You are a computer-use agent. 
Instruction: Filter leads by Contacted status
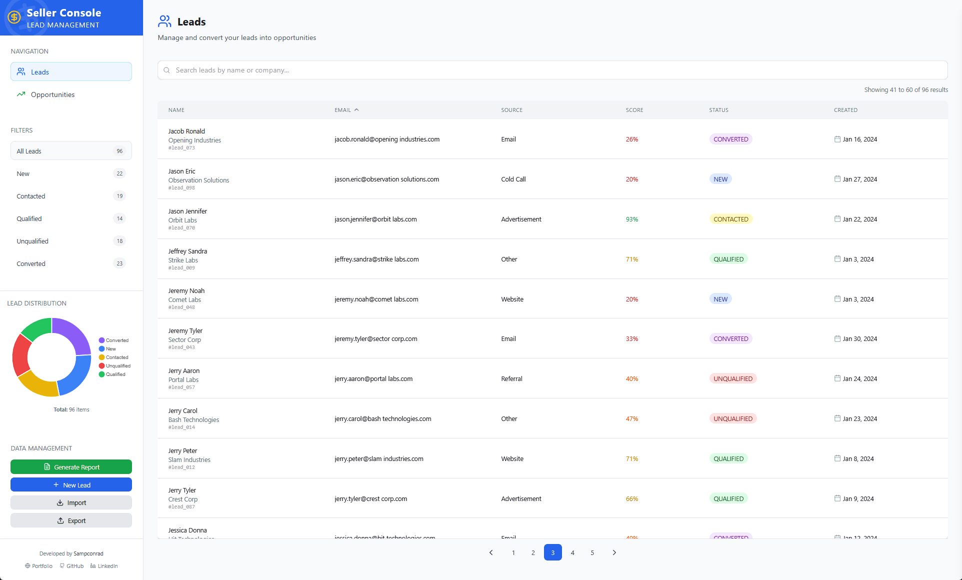pyautogui.click(x=71, y=196)
